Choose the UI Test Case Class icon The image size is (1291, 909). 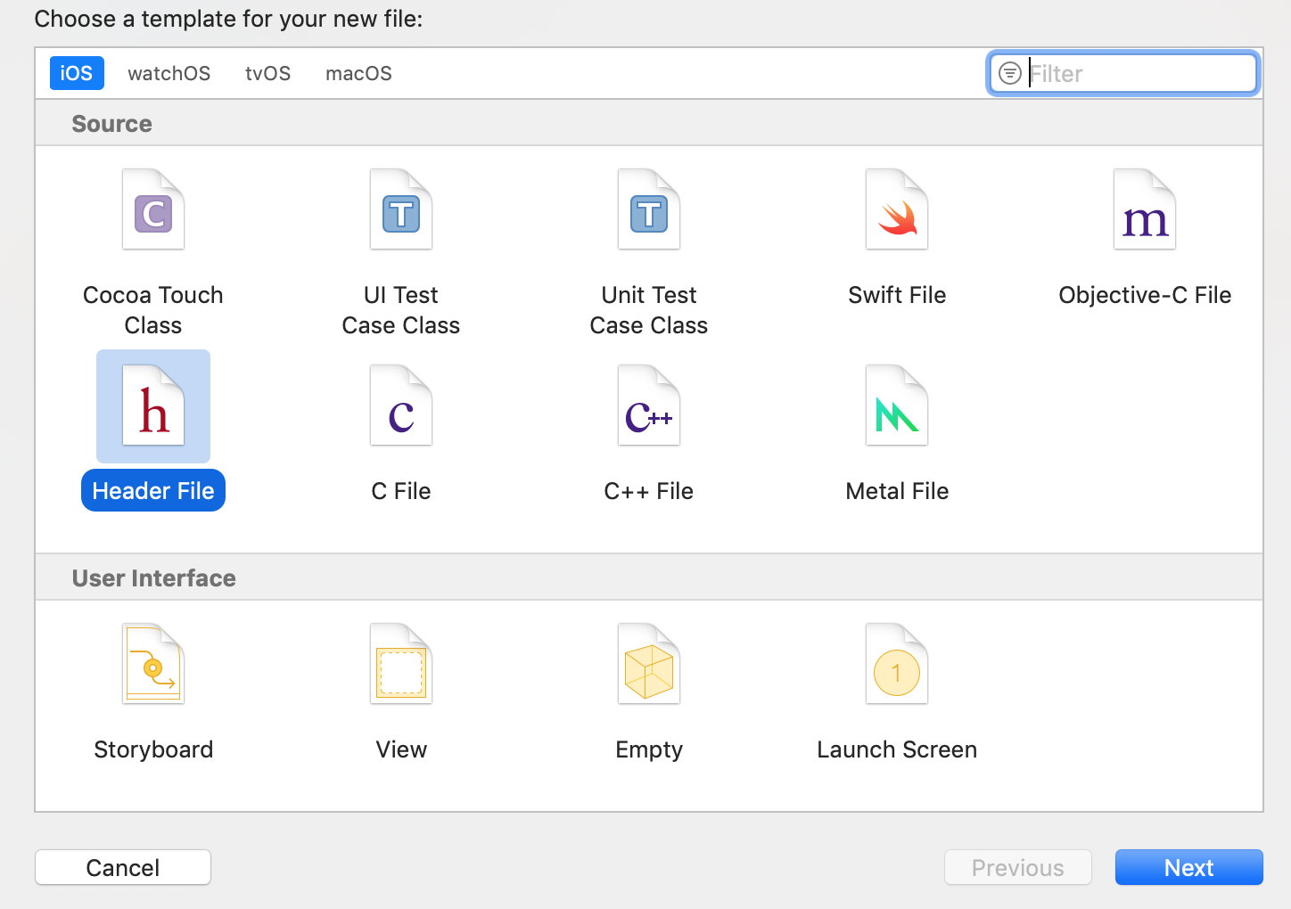tap(401, 209)
